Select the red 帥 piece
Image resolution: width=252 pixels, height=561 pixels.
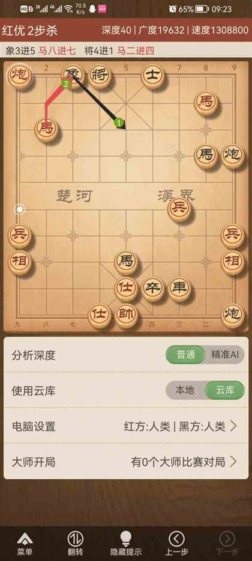126,316
